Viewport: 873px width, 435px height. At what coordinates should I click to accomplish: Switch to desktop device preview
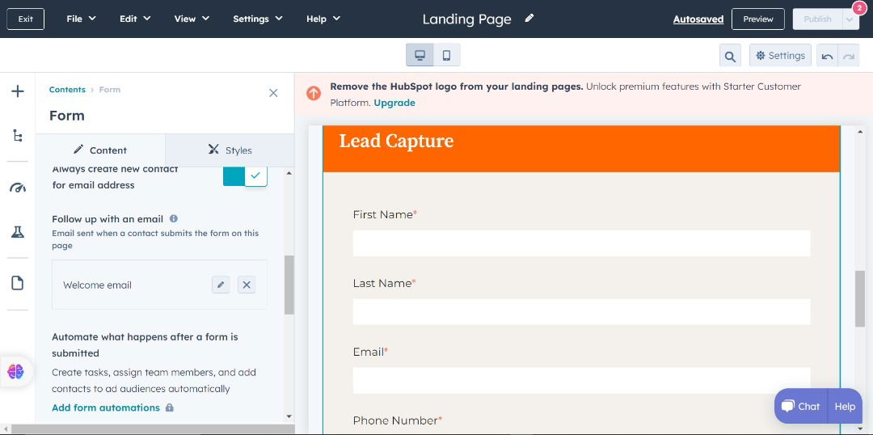[x=420, y=55]
